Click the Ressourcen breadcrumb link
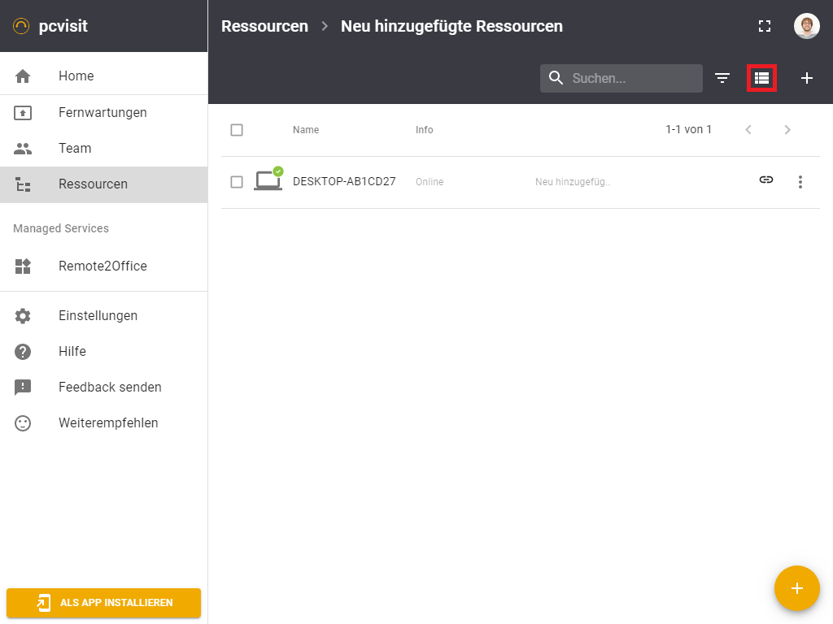The image size is (833, 624). click(x=264, y=26)
